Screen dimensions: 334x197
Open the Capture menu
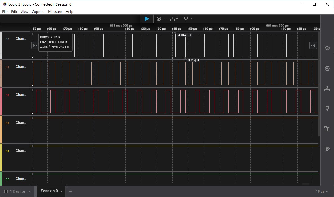click(38, 12)
